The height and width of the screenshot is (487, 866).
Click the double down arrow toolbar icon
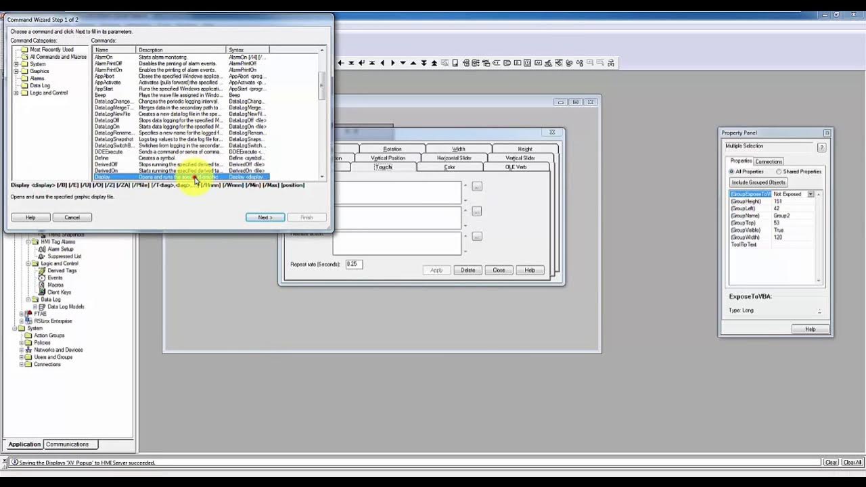[x=424, y=63]
